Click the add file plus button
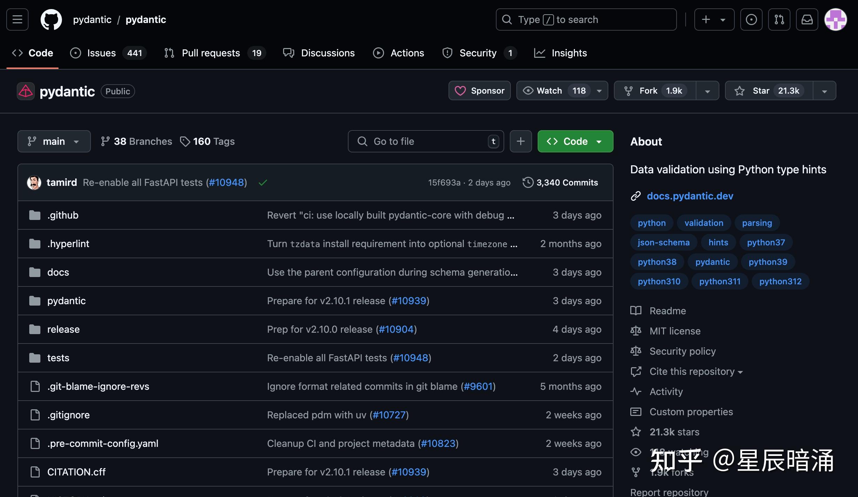This screenshot has height=497, width=858. tap(521, 141)
